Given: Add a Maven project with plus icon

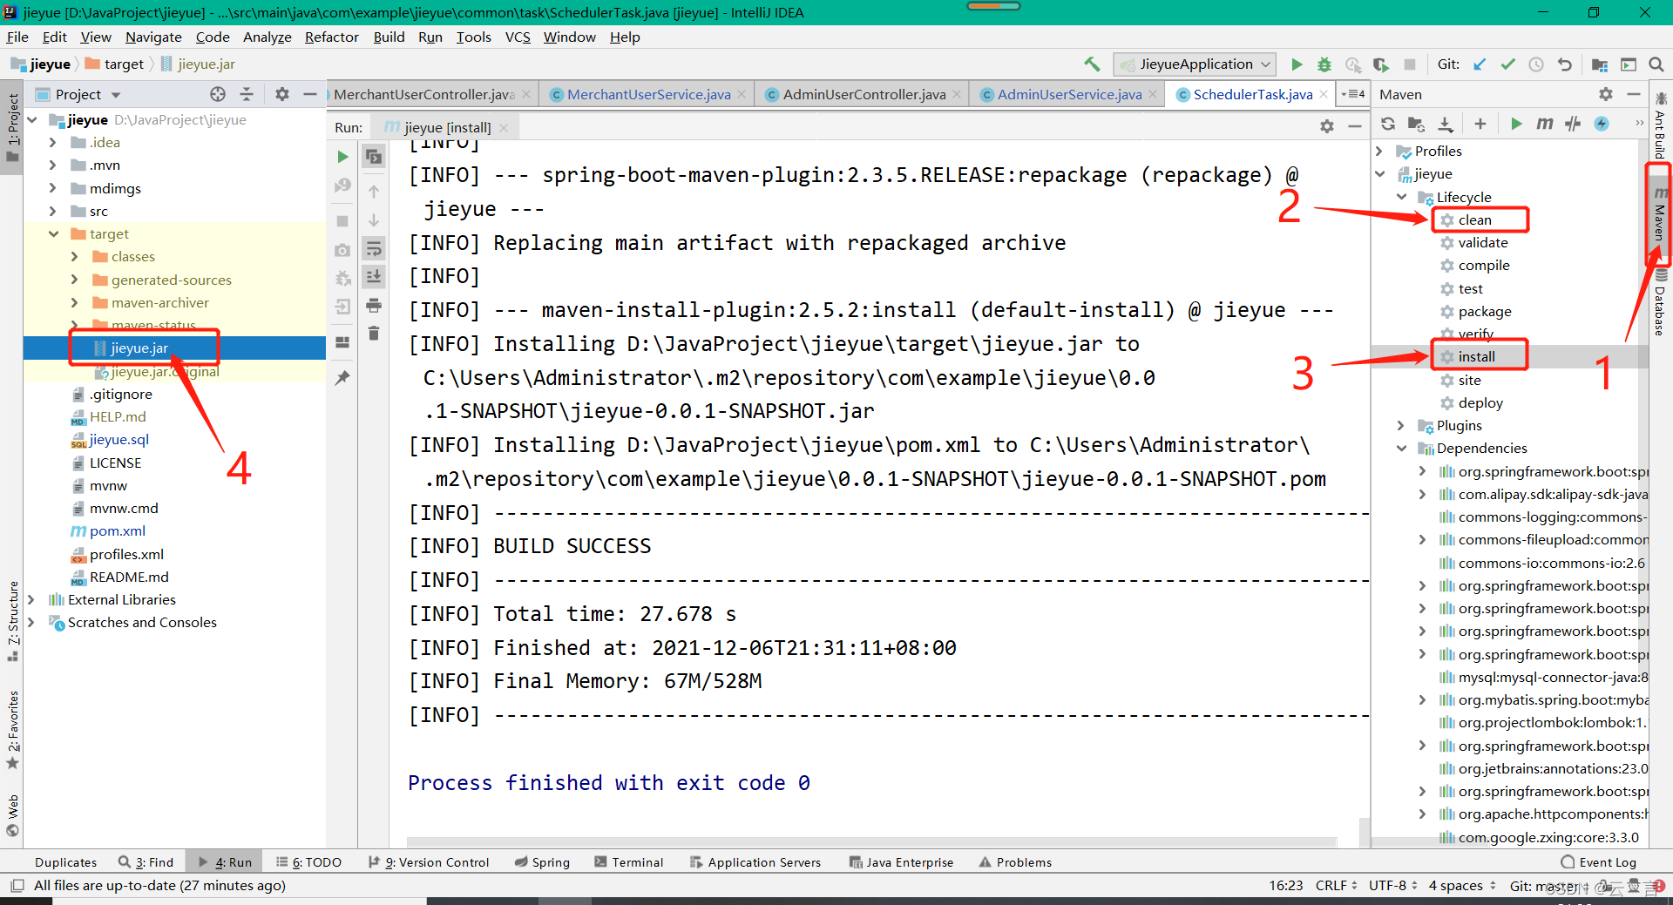Looking at the screenshot, I should click(x=1480, y=124).
